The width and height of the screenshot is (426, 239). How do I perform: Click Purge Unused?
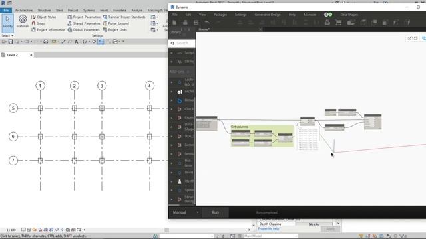116,23
